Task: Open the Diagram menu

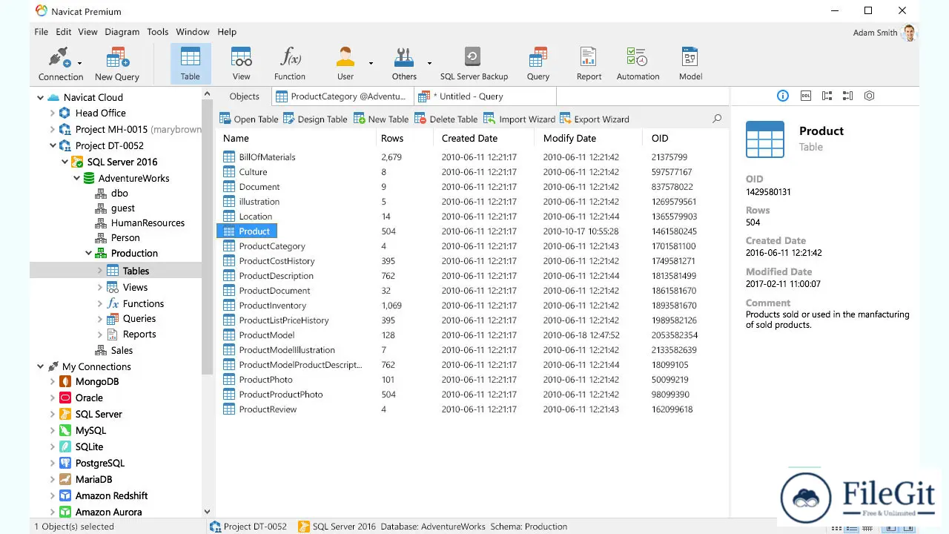Action: (122, 32)
